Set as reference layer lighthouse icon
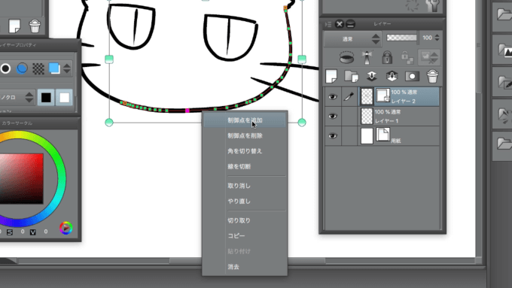The image size is (512, 288). (367, 57)
